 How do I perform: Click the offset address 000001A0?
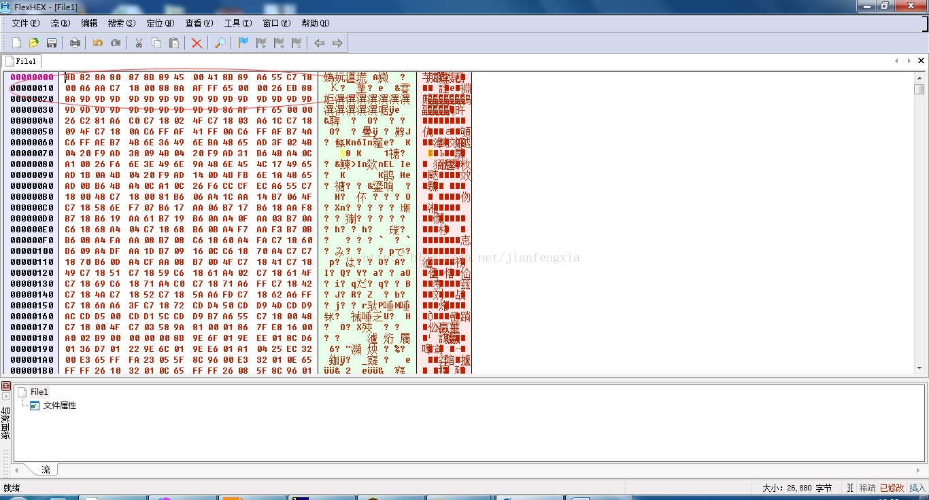(x=32, y=360)
